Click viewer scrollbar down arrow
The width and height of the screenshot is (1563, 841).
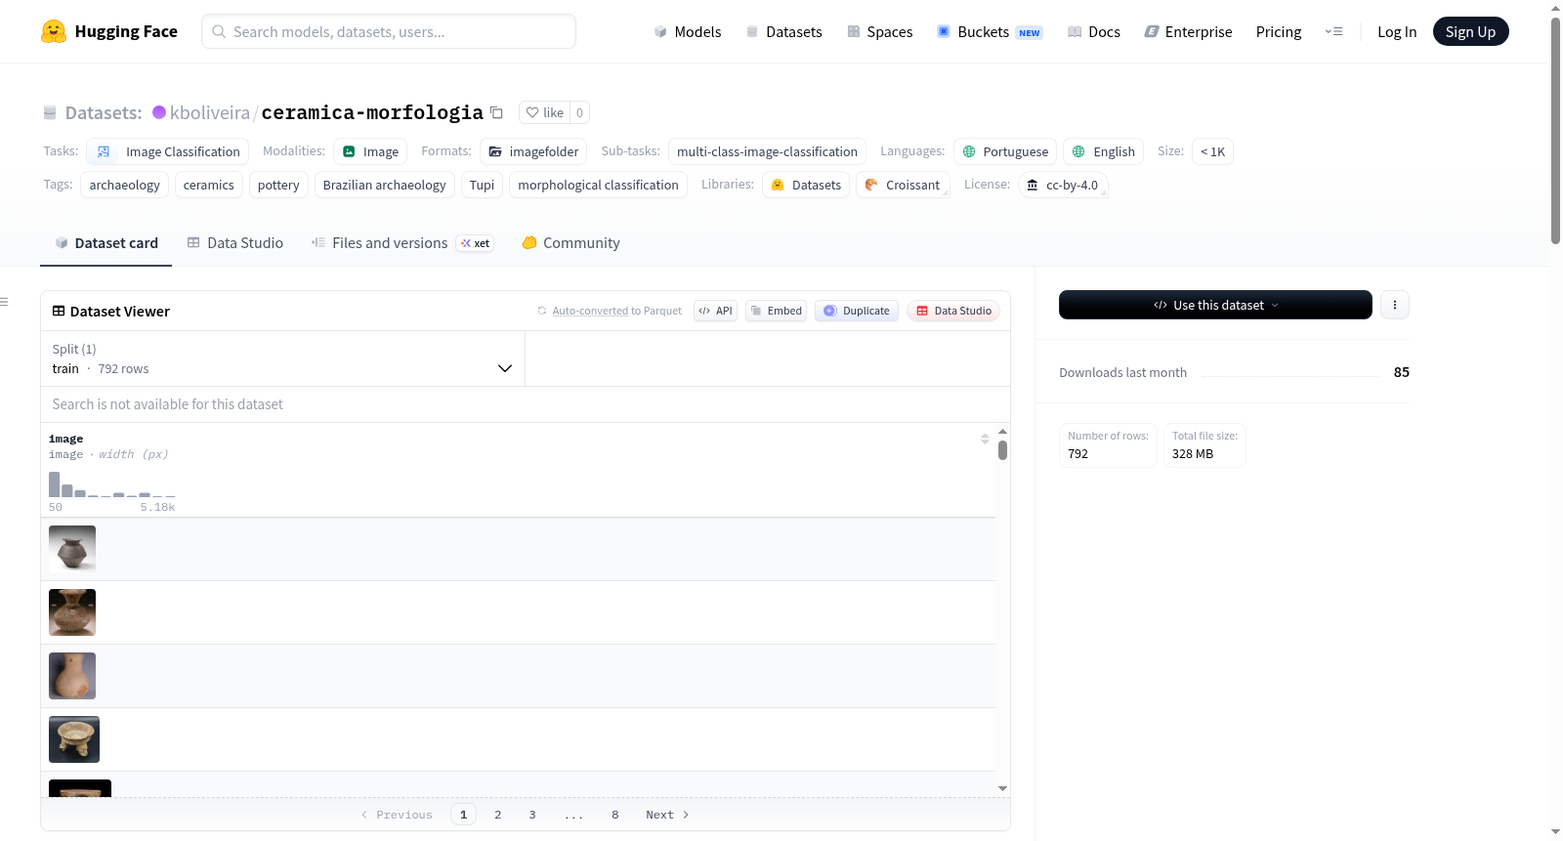(1002, 788)
